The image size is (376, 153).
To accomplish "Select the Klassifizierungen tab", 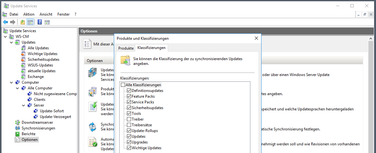I will [x=151, y=48].
